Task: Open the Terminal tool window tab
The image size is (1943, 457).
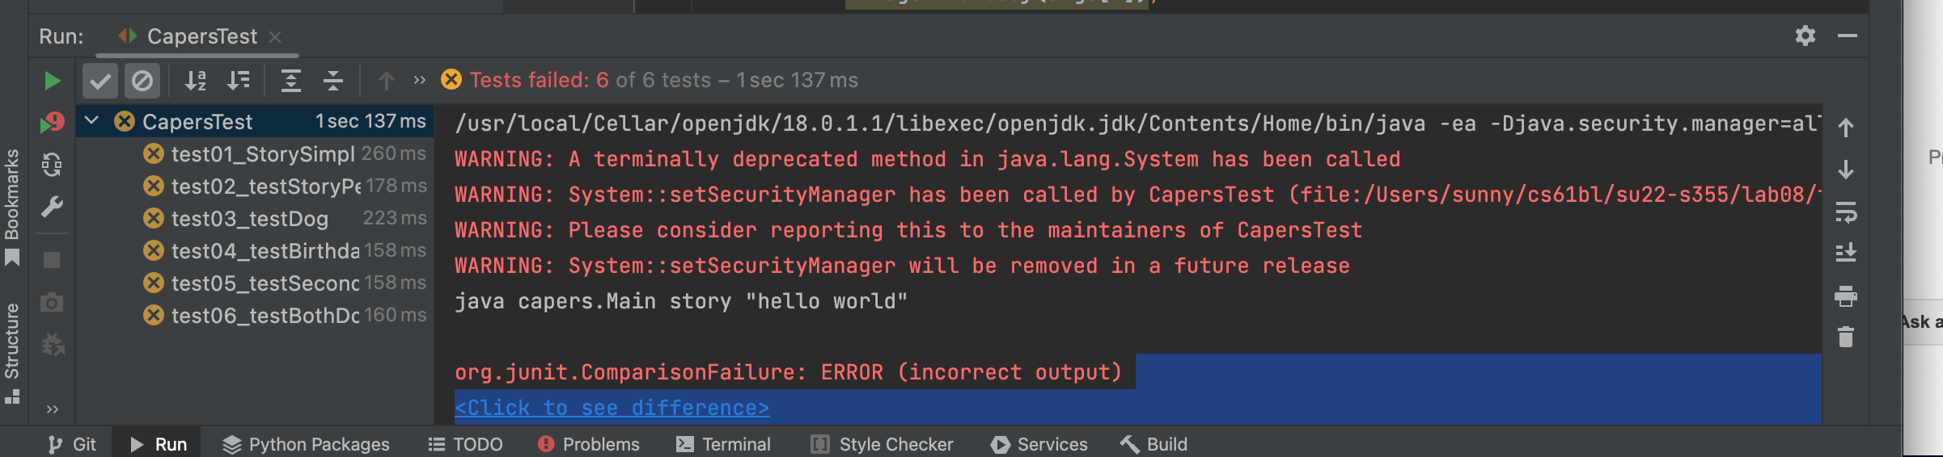Action: point(724,444)
